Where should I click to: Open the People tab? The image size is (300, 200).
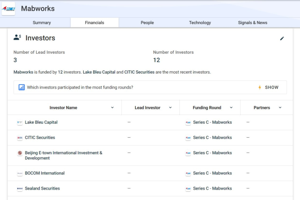147,23
